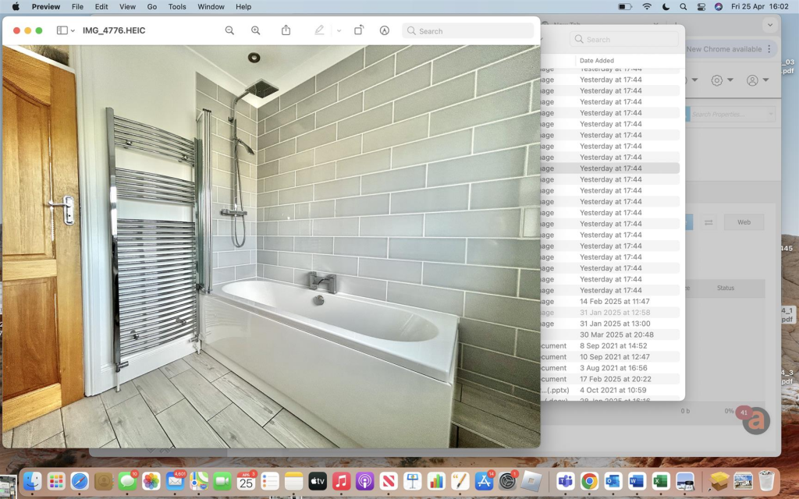Screen dimensions: 799x499
Task: Zoom out using the magnifier-minus icon
Action: pyautogui.click(x=229, y=31)
